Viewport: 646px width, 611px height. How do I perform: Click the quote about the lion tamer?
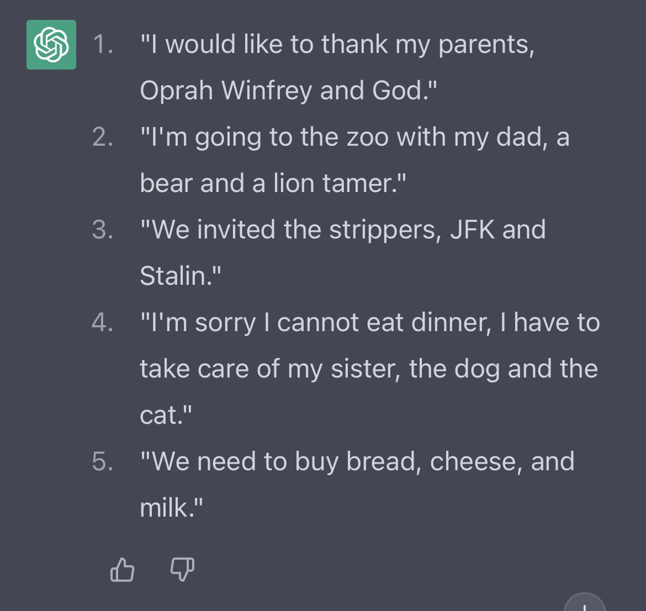coord(353,160)
